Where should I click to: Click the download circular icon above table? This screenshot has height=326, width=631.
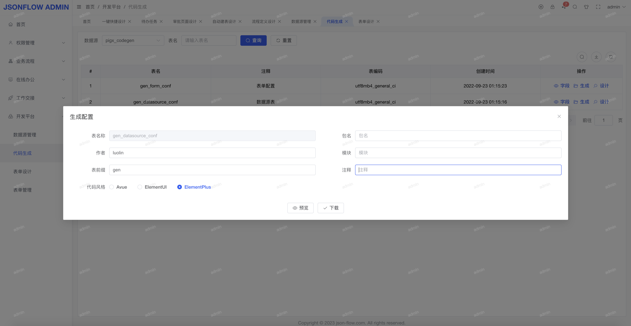point(596,57)
